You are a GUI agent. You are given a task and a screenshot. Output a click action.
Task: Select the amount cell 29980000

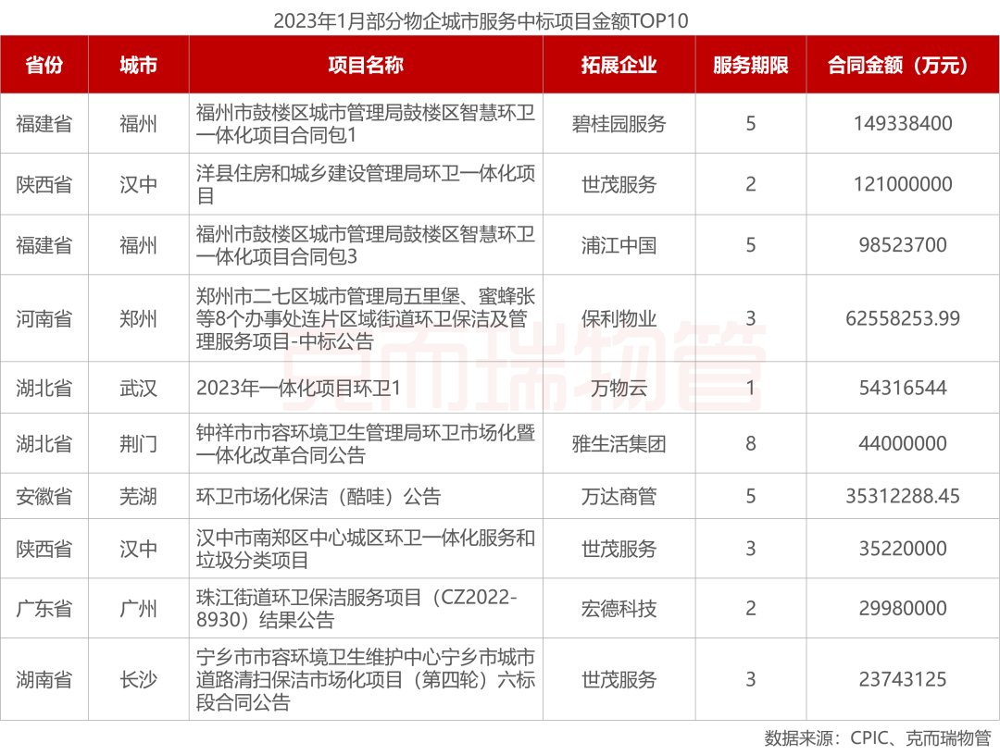903,609
